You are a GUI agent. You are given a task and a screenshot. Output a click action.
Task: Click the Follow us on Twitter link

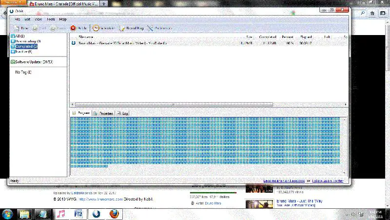coord(328,181)
